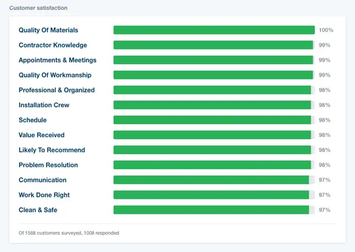Select the Installation Crew label
Screen dimensions: 355x252
pos(44,105)
